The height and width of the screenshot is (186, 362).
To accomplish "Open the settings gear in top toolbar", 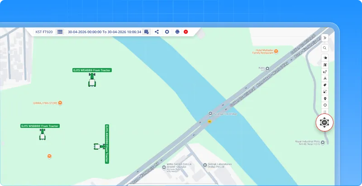I will click(167, 32).
